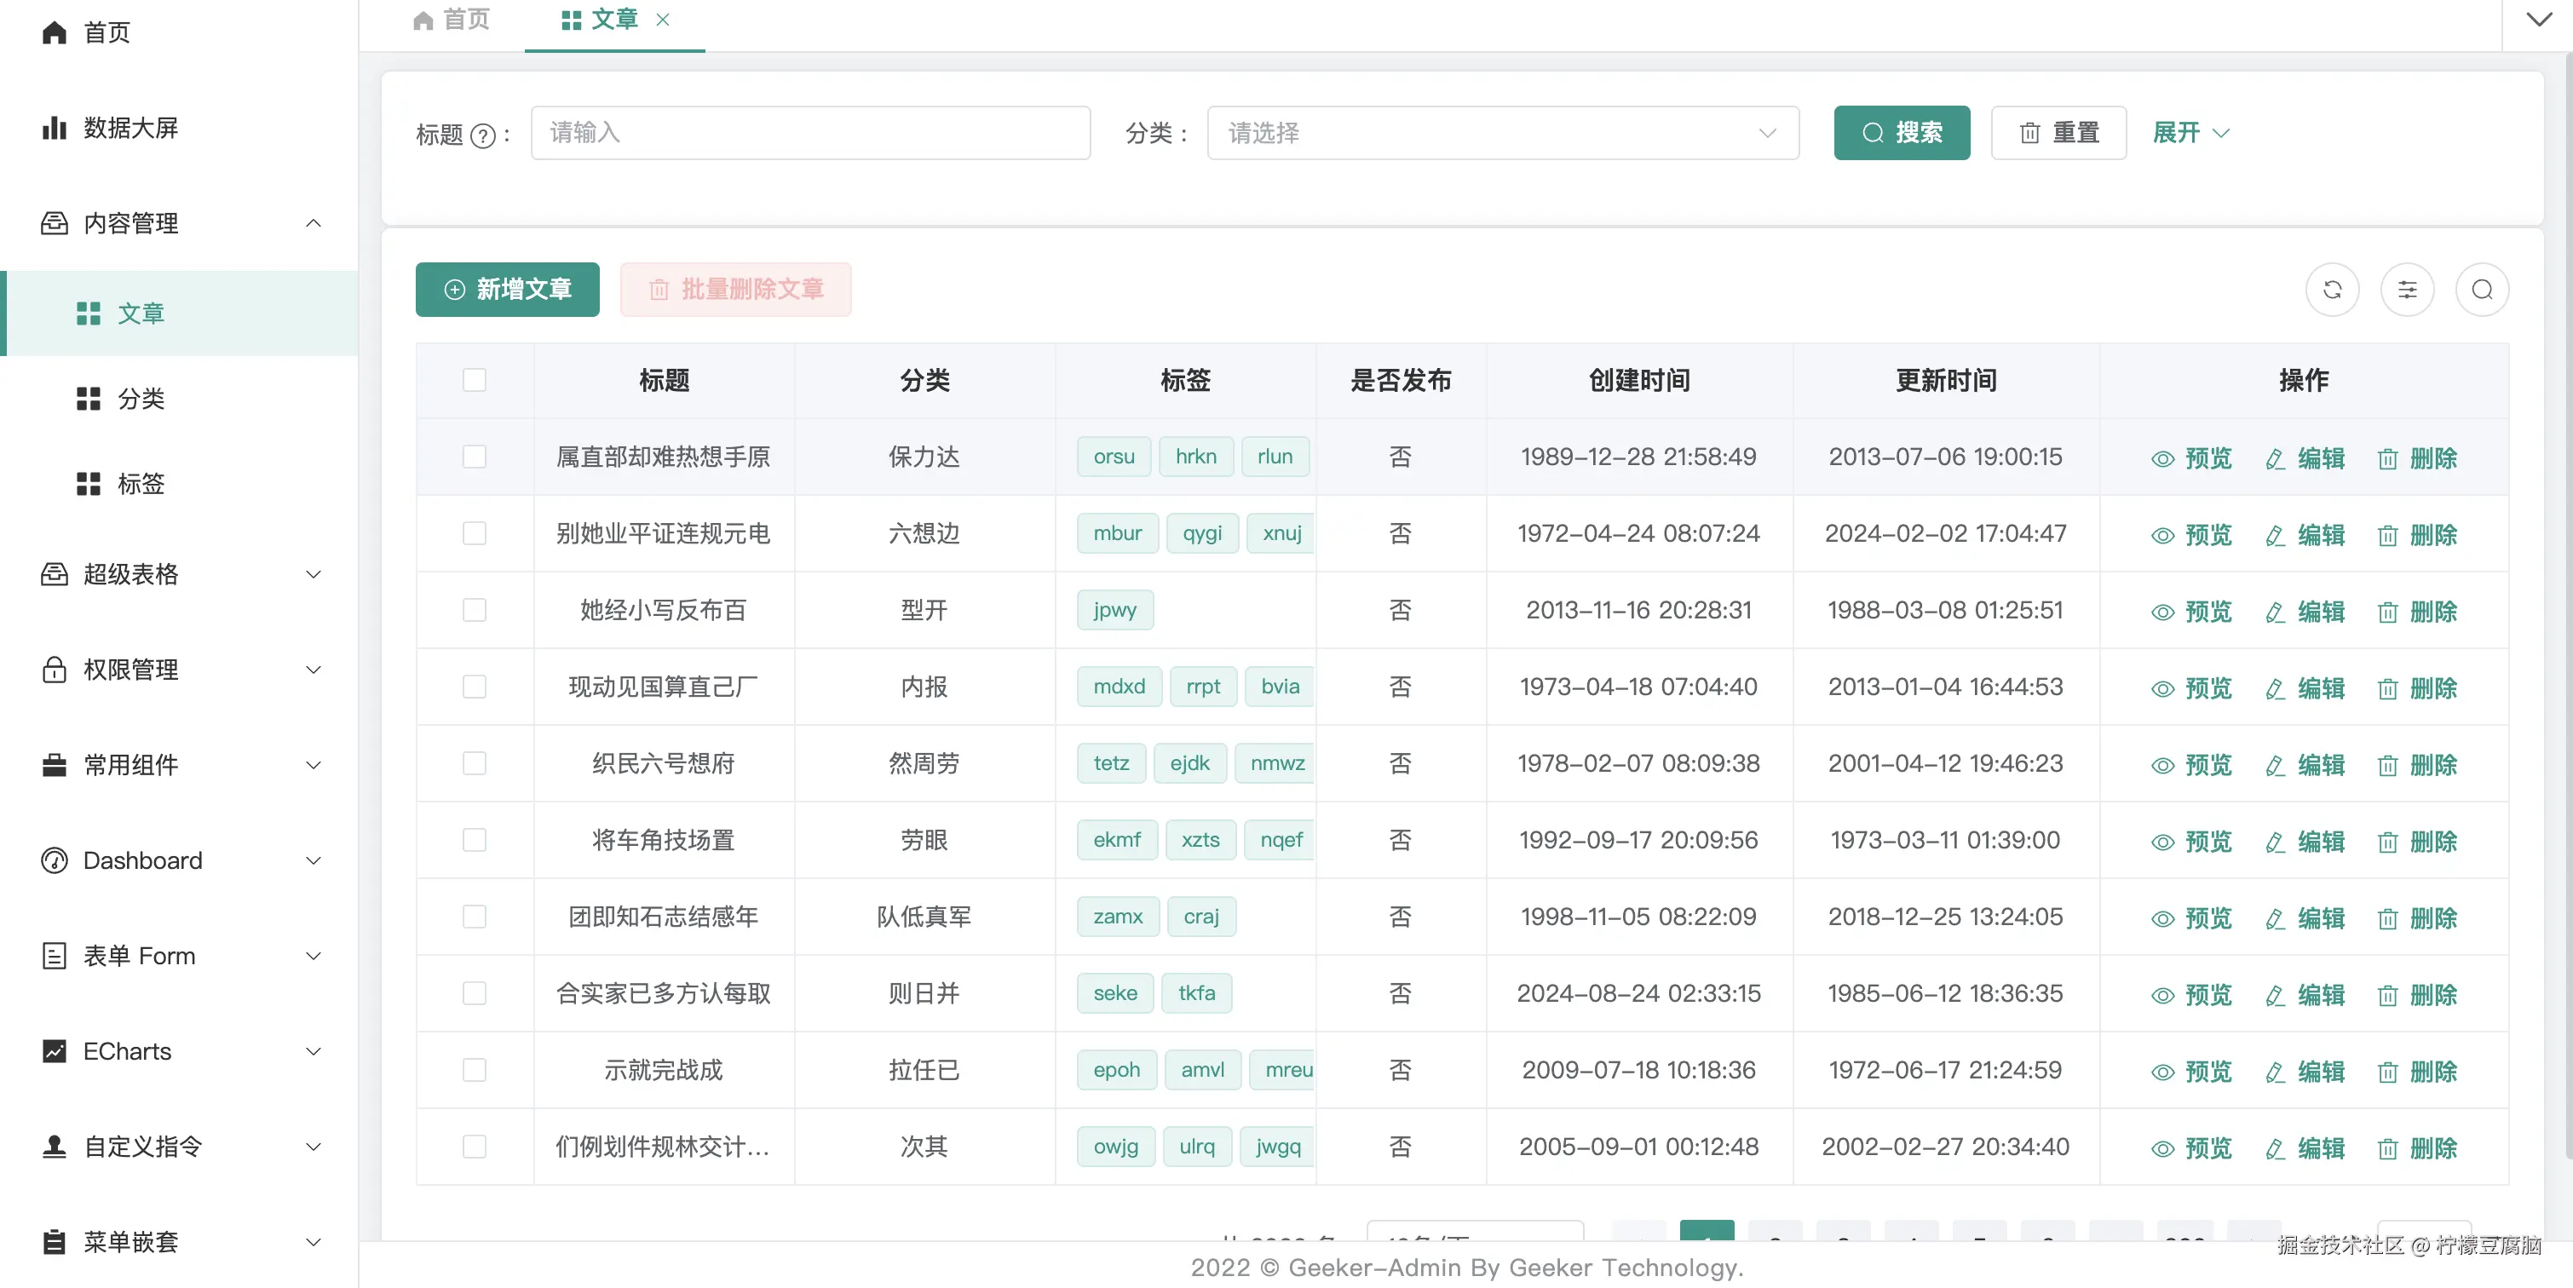Collapse the 内容管理 sidebar group
Screen dimensions: 2573x1288
[313, 224]
